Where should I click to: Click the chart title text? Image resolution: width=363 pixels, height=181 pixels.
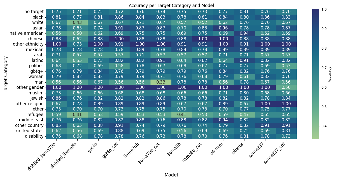(x=171, y=6)
